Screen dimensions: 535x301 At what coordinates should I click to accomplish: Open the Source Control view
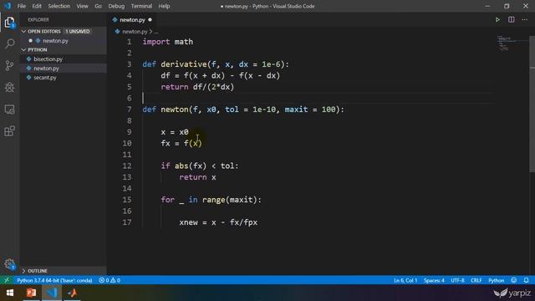[9, 65]
